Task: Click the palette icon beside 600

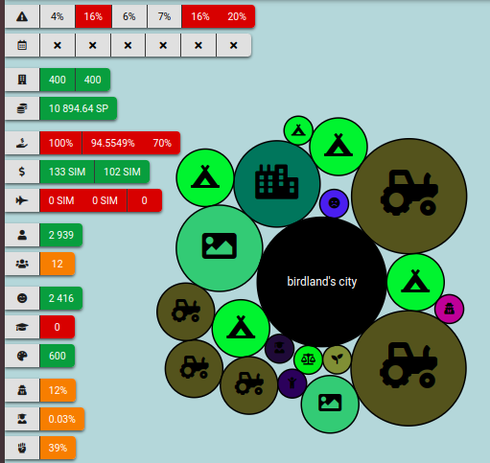Action: click(x=22, y=356)
